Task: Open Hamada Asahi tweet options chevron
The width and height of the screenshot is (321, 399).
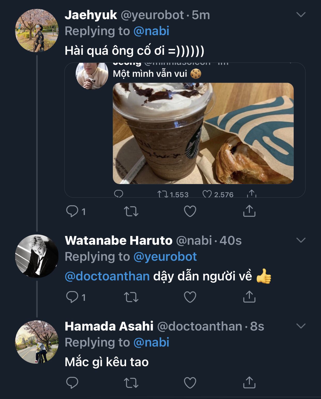Action: [301, 326]
